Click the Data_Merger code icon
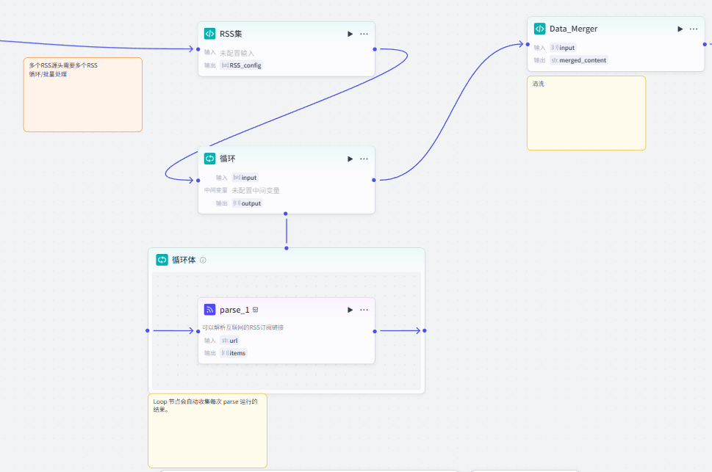The height and width of the screenshot is (472, 712). (539, 29)
